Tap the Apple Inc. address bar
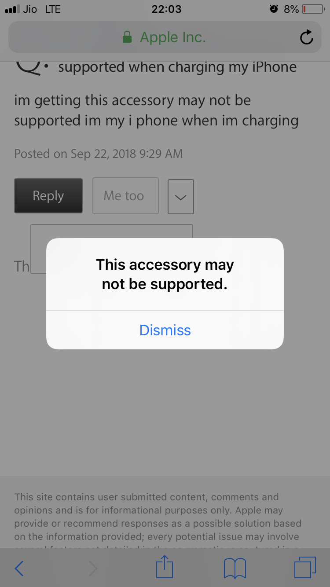Viewport: 330px width, 587px height. (165, 37)
